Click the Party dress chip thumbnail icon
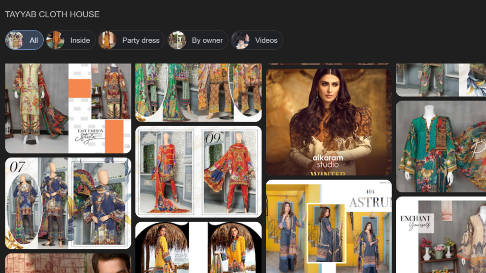This screenshot has width=486, height=273. [x=107, y=40]
